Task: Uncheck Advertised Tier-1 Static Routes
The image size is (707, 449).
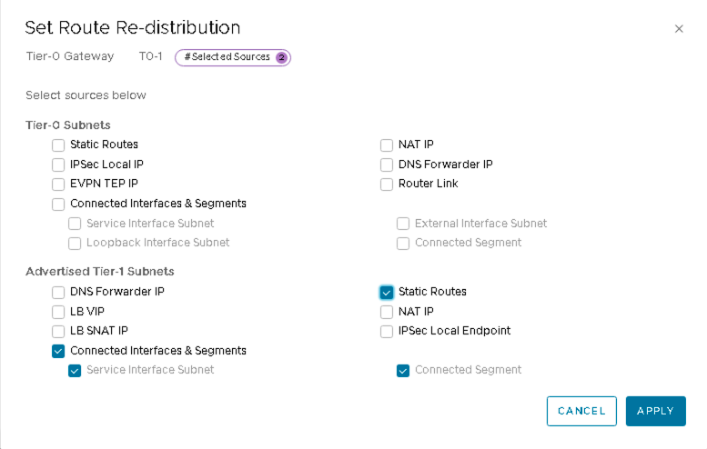Action: pos(387,292)
